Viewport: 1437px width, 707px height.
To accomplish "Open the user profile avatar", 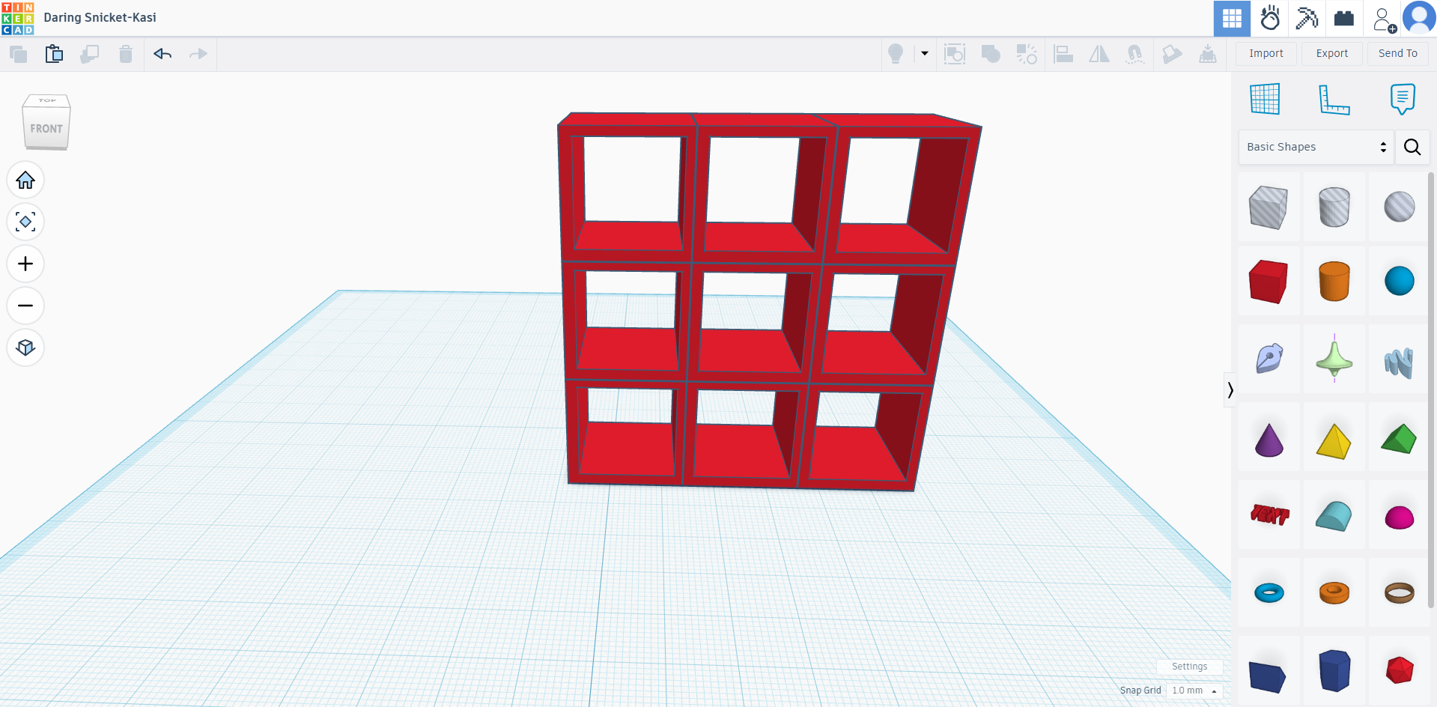I will pos(1419,18).
